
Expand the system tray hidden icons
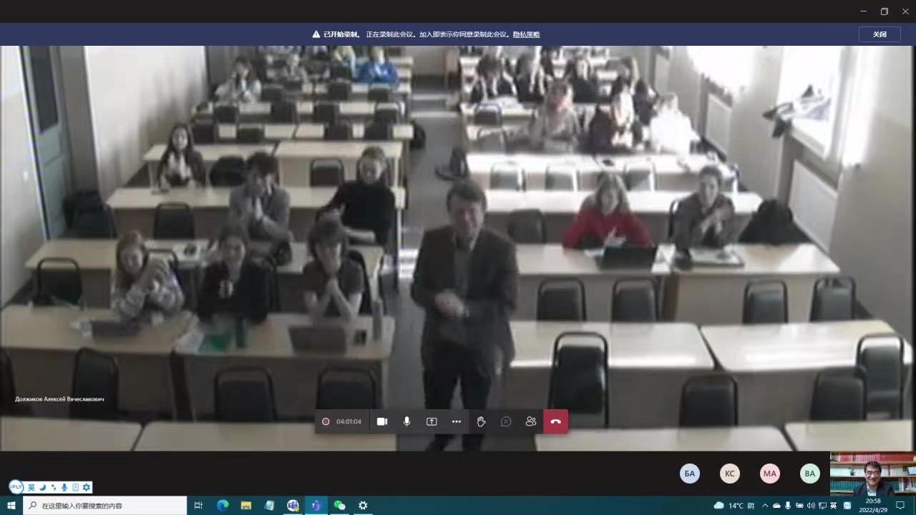pyautogui.click(x=764, y=506)
